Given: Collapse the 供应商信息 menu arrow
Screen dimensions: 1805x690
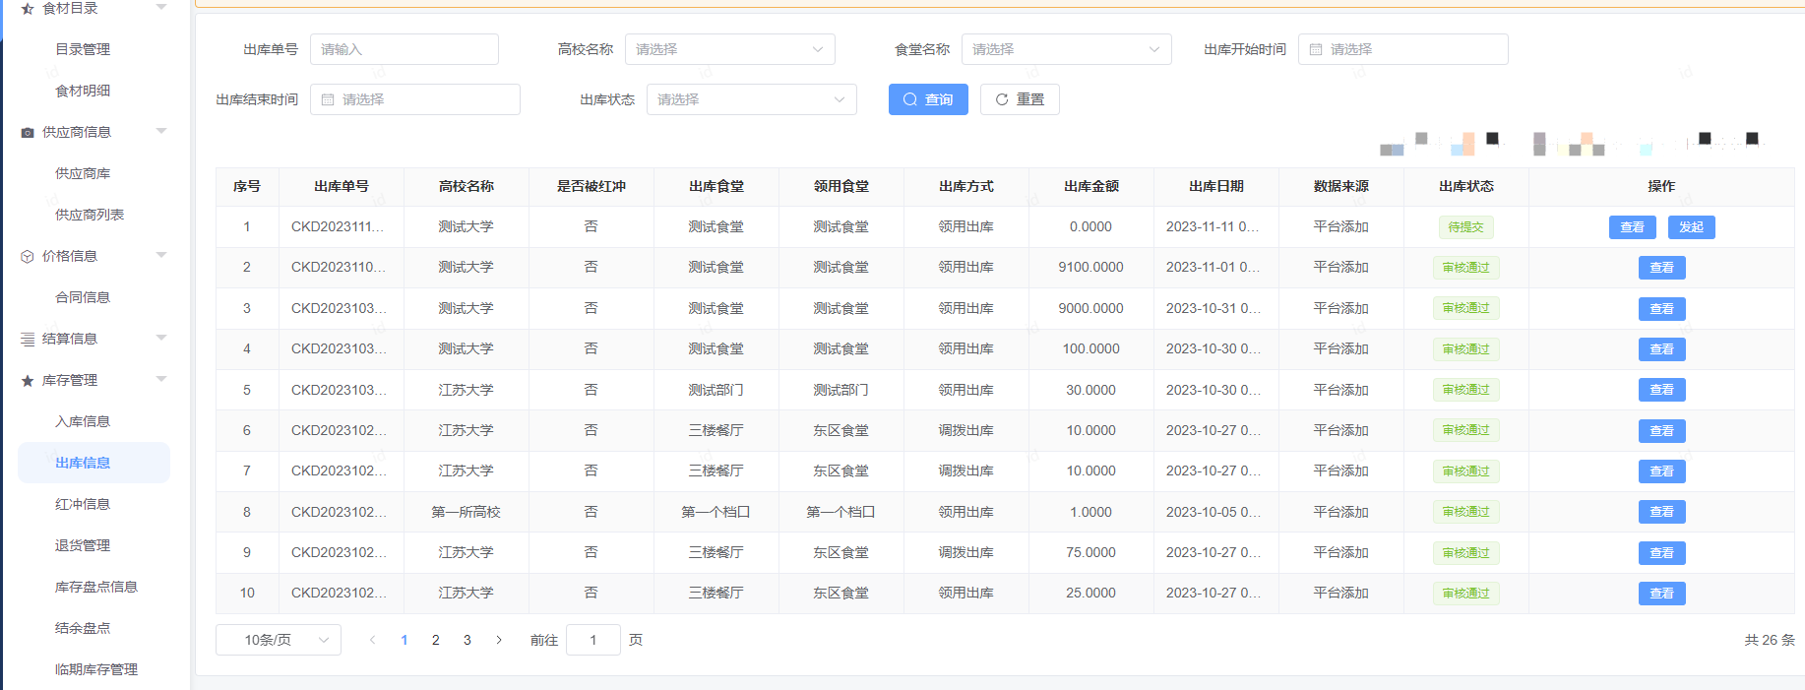Looking at the screenshot, I should (161, 131).
